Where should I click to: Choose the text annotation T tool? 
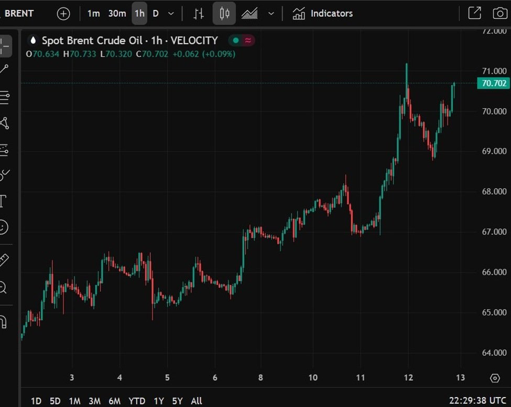3,201
